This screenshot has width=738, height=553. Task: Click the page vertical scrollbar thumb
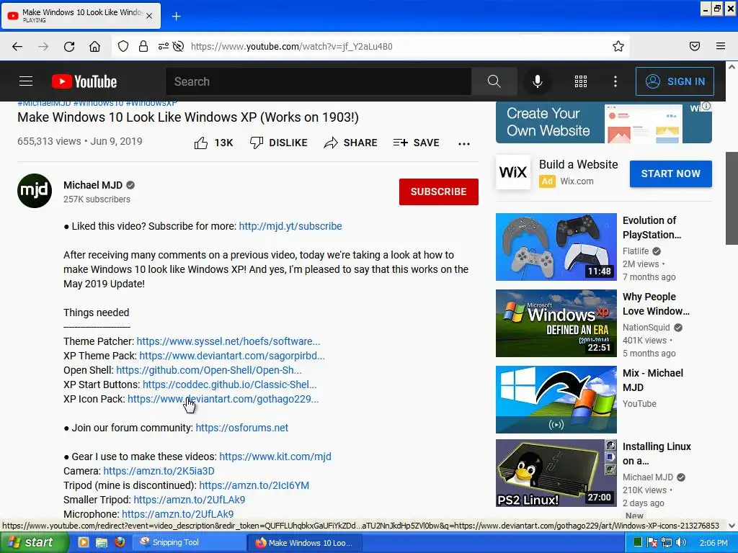tap(732, 197)
